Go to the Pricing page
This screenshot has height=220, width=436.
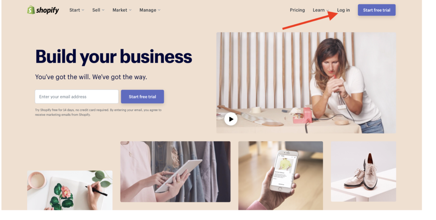coord(297,10)
